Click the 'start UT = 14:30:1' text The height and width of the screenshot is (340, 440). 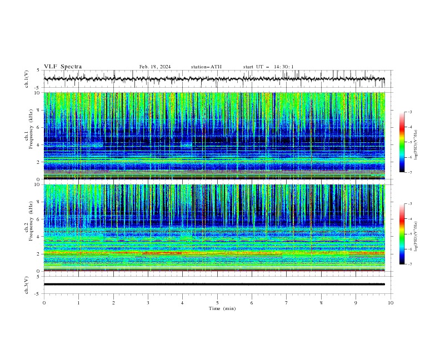[268, 67]
